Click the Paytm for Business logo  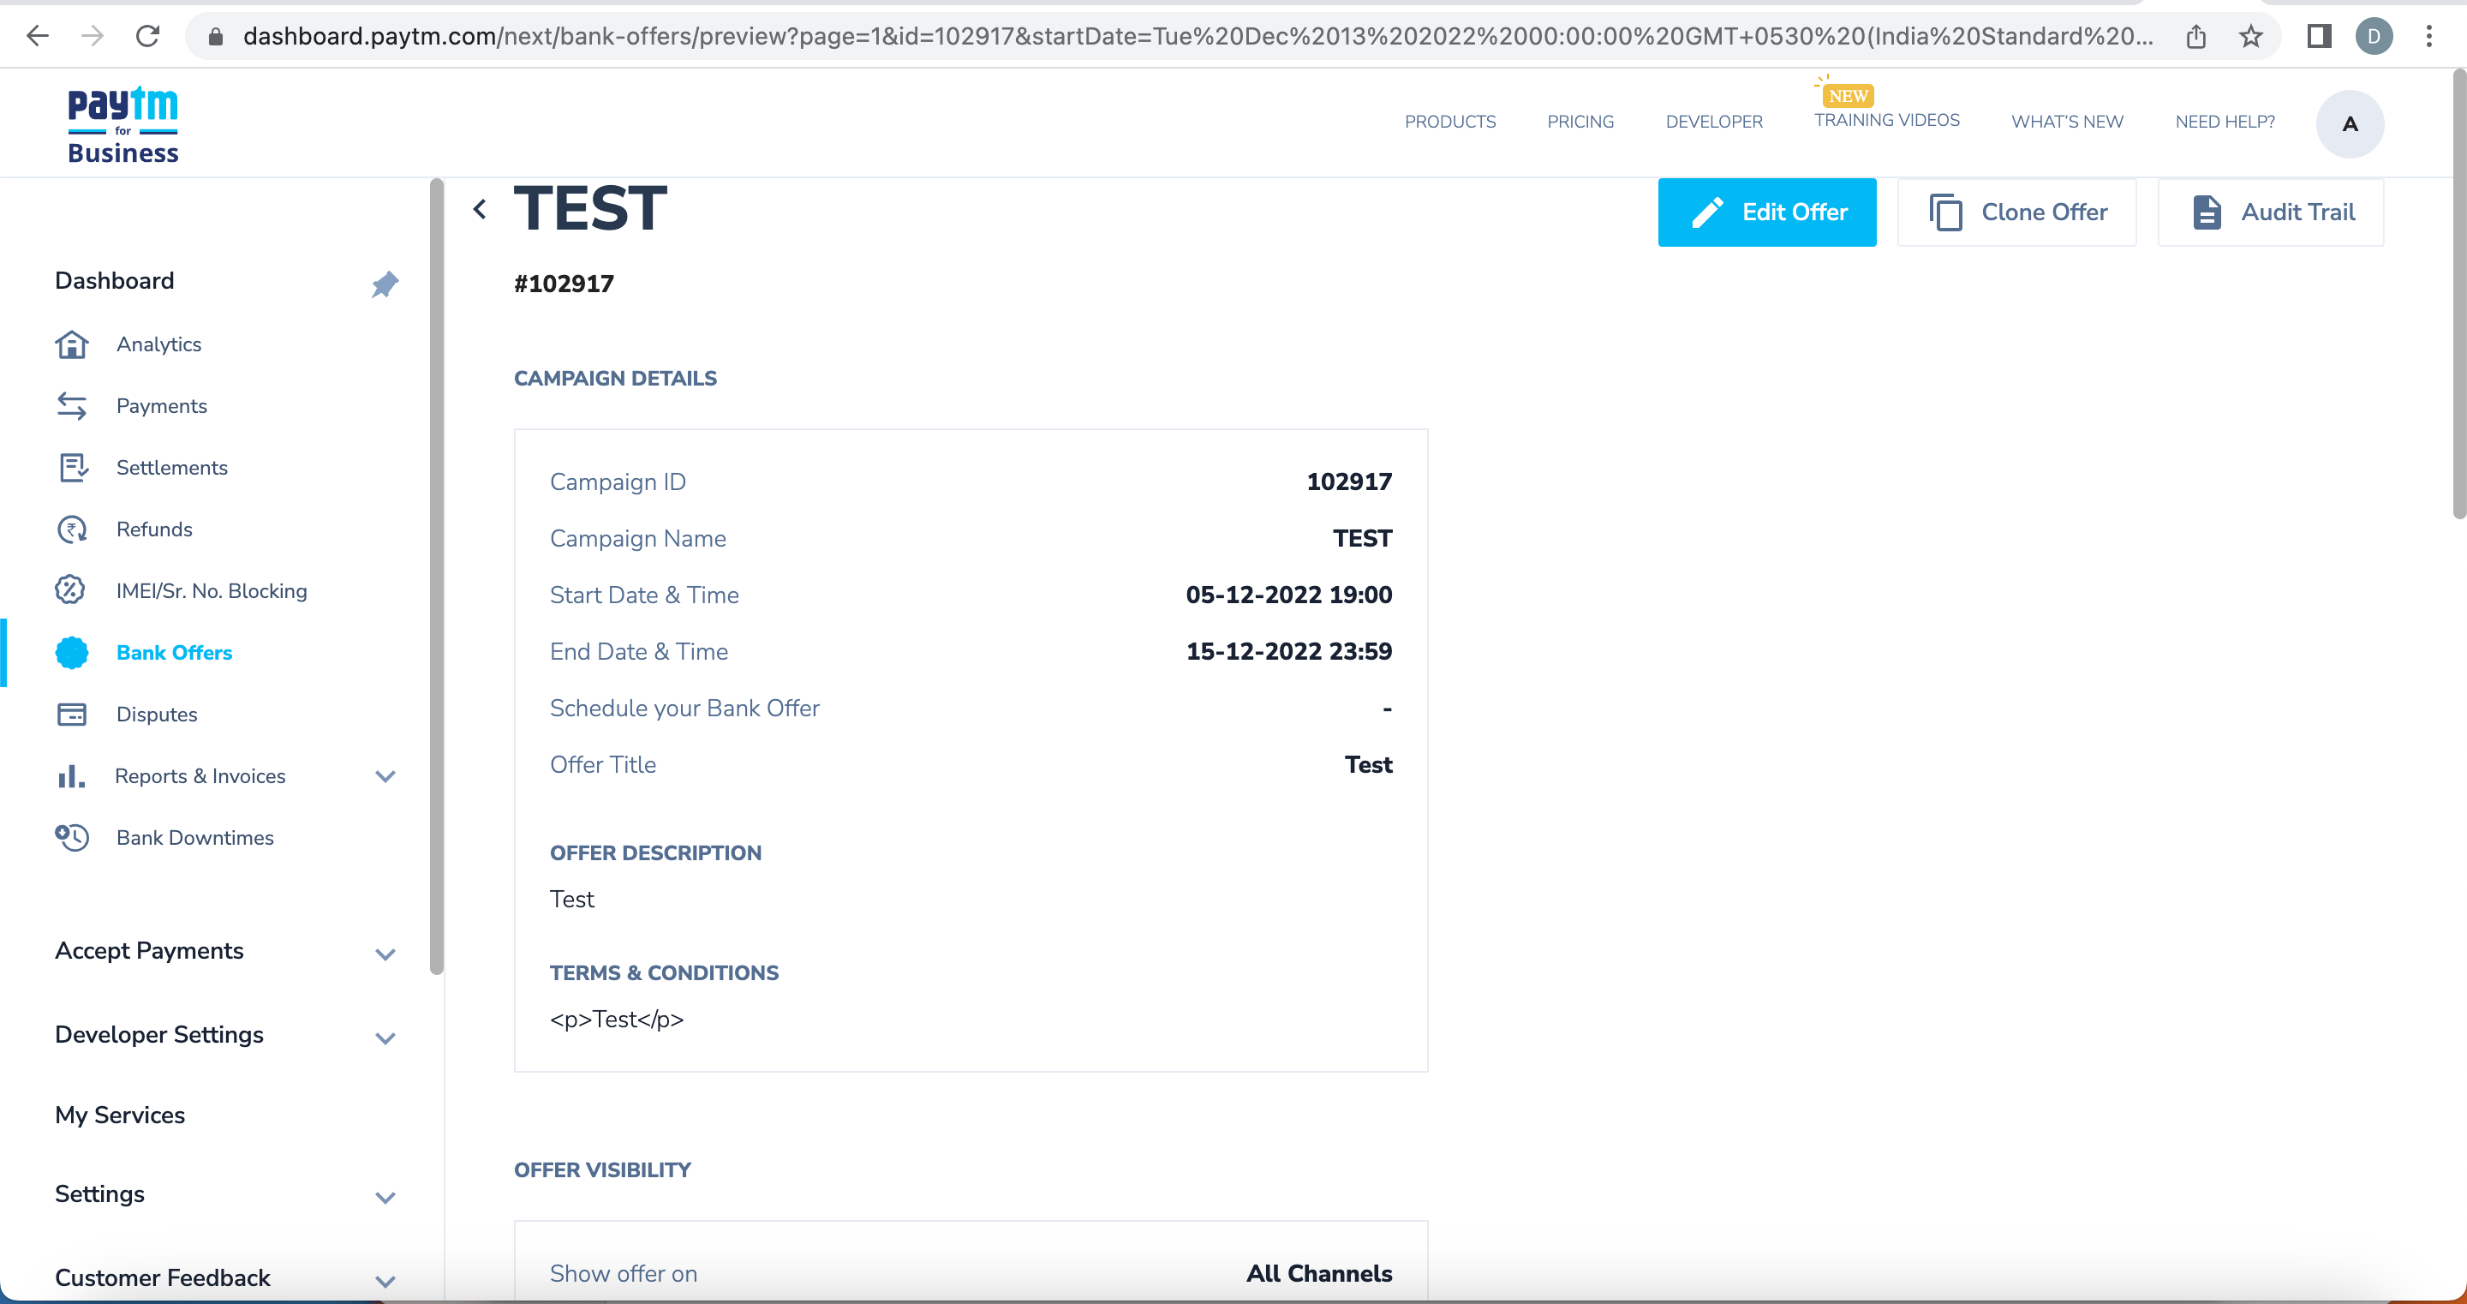(122, 125)
